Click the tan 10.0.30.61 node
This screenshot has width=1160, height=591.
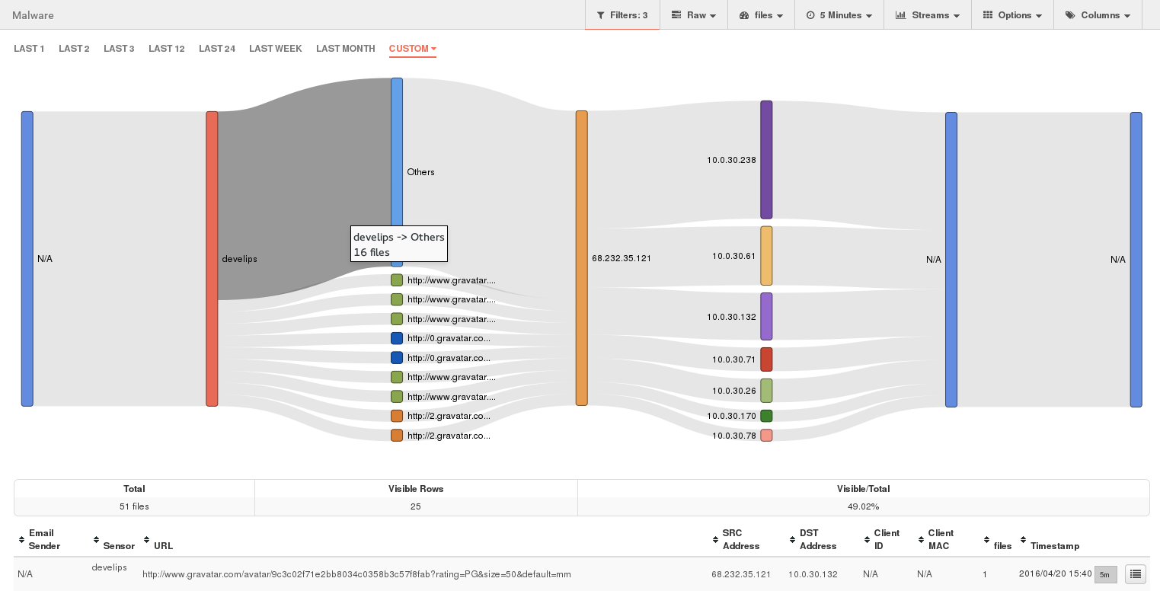(766, 256)
